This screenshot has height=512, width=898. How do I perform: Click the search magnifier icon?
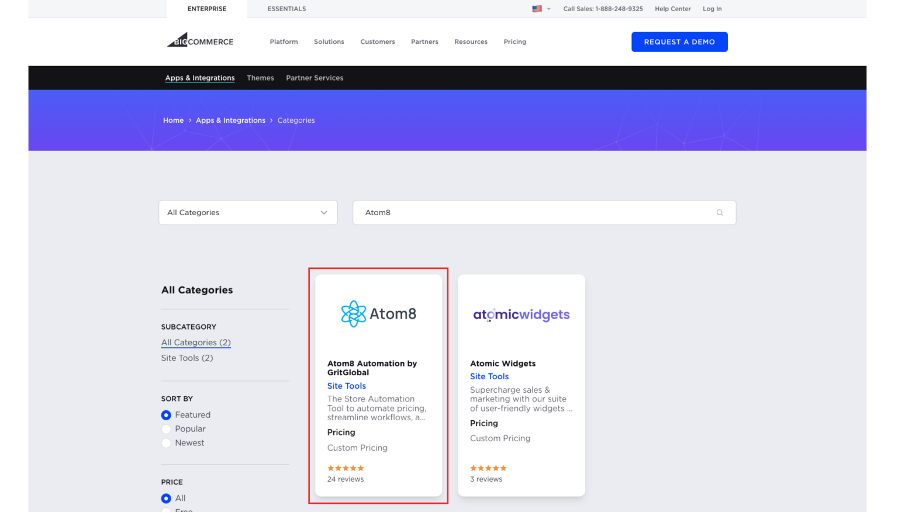pyautogui.click(x=720, y=213)
